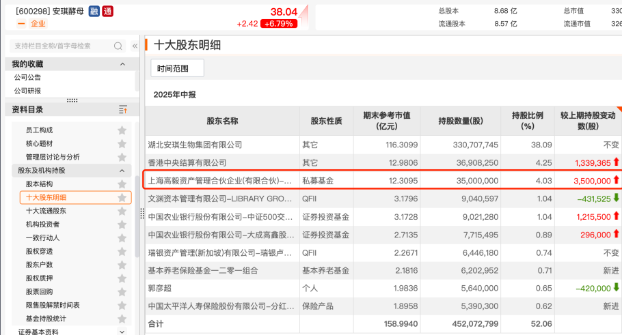Screen dimensions: 622x335
Task: Click the sidebar vertical resize handle dots
Action: pyautogui.click(x=142, y=214)
